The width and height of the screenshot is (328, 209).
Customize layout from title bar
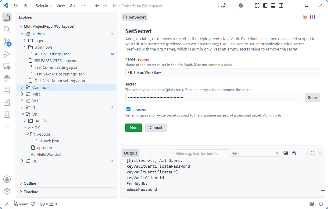[x=257, y=6]
